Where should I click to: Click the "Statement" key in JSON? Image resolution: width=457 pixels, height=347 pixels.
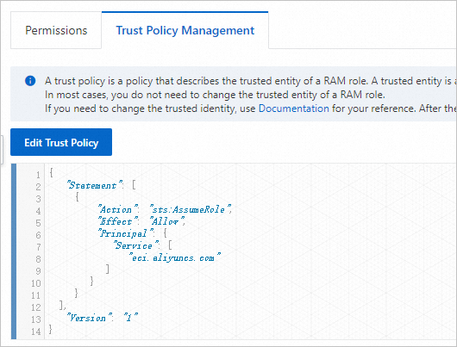pyautogui.click(x=94, y=185)
